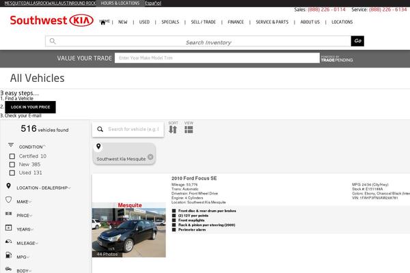The image size is (410, 273).
Task: Click the top bar city locations link
Action: pos(50,3)
